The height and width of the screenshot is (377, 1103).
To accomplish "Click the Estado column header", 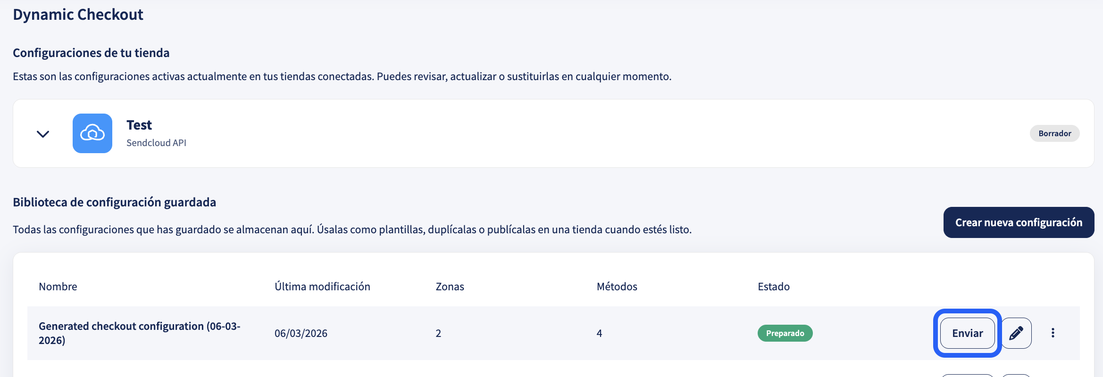I will (x=774, y=287).
